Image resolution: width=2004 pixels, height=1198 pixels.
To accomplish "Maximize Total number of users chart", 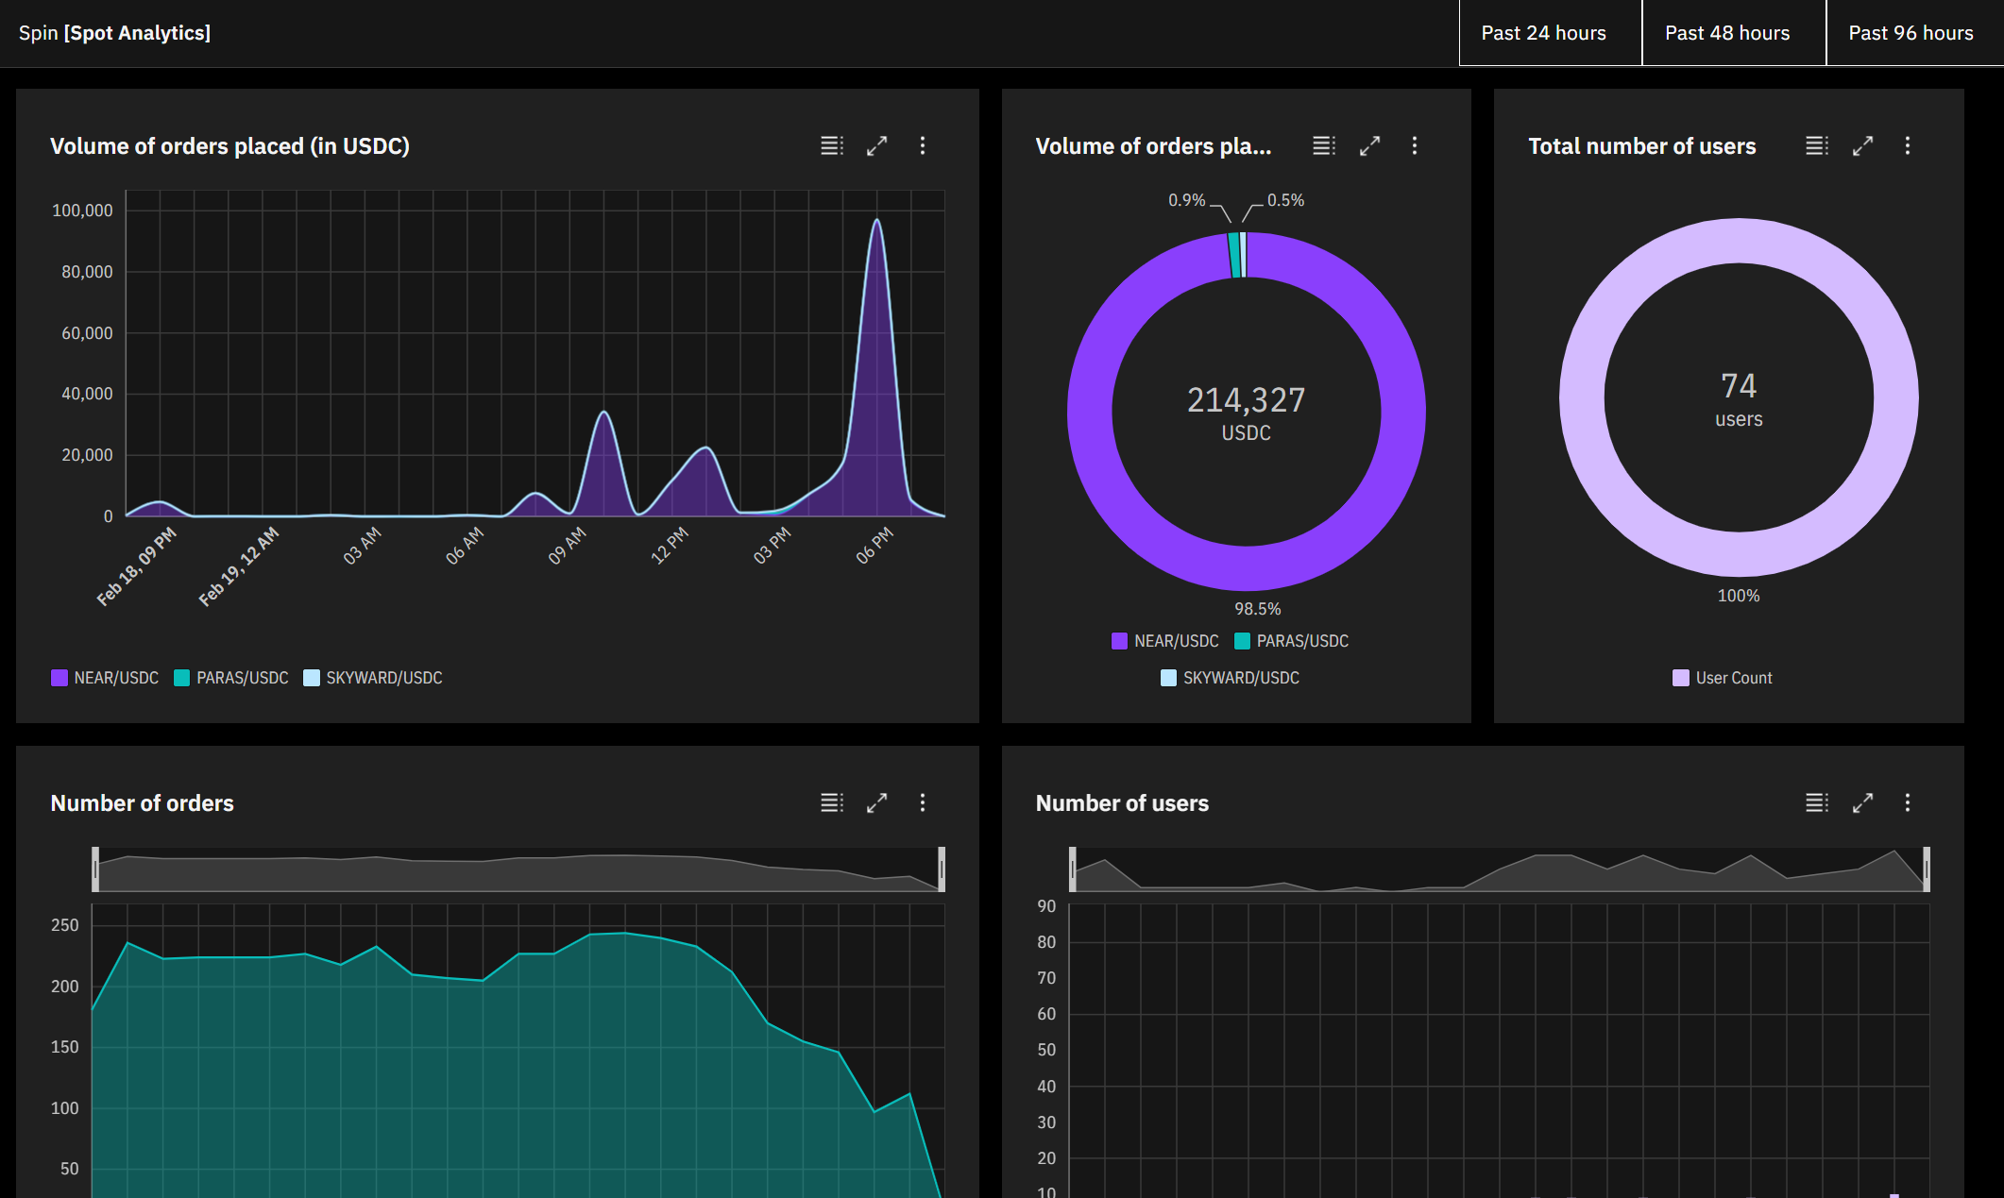I will [x=1862, y=145].
